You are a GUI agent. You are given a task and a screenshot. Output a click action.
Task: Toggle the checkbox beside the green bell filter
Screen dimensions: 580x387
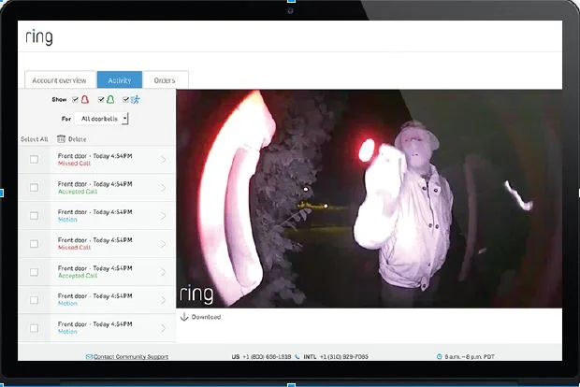(x=101, y=99)
